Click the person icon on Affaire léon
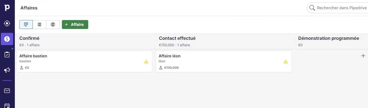Screen dimensions: 368x108 tap(161, 68)
